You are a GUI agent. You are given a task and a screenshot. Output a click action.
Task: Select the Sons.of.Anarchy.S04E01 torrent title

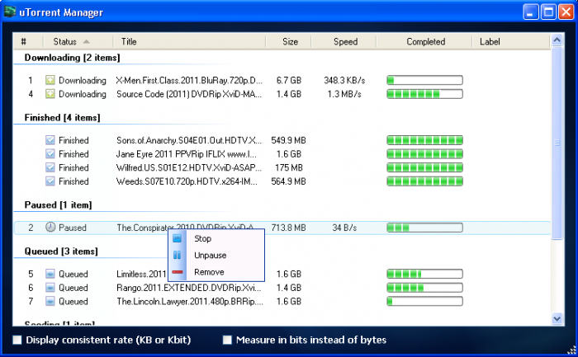189,140
